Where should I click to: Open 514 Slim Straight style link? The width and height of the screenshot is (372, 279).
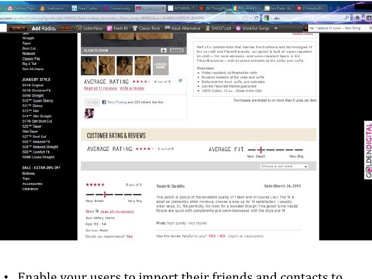pos(37,117)
